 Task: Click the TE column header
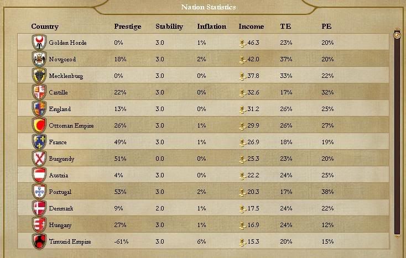pyautogui.click(x=285, y=27)
